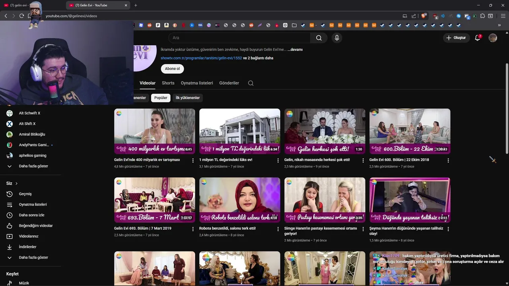Click the page vertical scrollbar

tap(507, 109)
